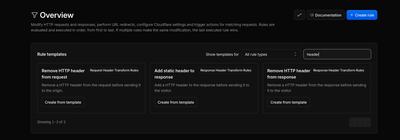Click the book icon in Documentation button
Screen dimensions: 400x140
312,15
